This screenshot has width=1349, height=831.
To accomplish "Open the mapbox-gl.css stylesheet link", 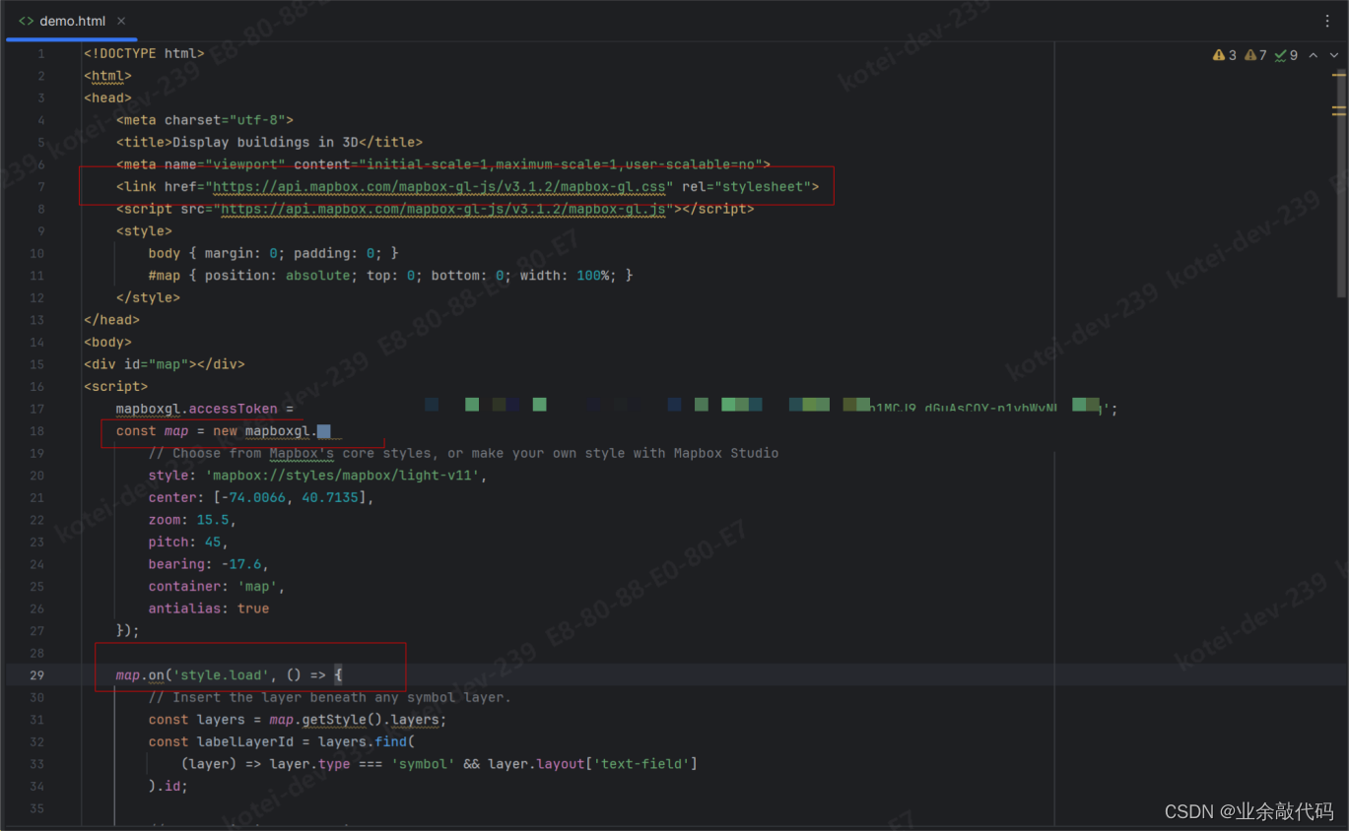I will pos(440,186).
